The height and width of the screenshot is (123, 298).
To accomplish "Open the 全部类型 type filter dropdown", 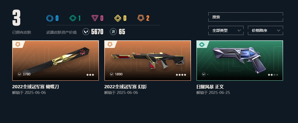I will coord(226,30).
